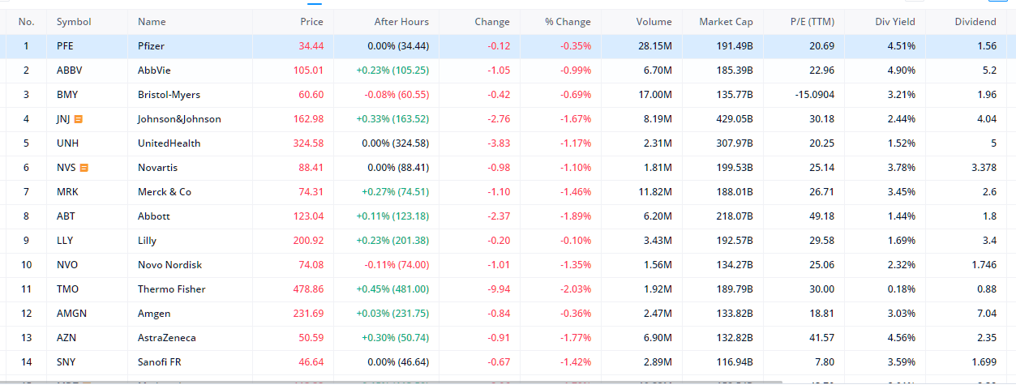Click the Amgen company name
The width and height of the screenshot is (1016, 389).
click(155, 314)
